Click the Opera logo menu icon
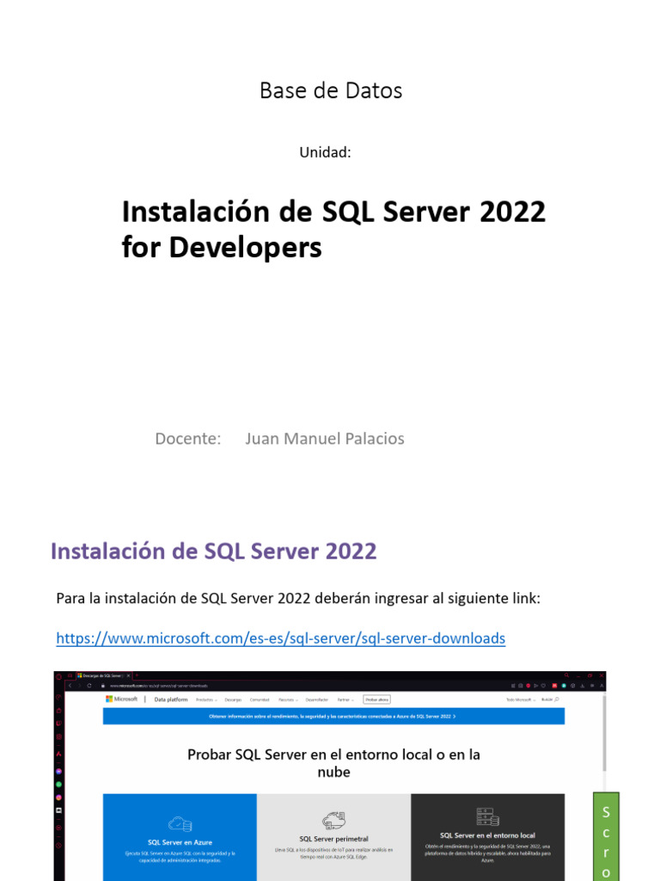 [x=58, y=677]
